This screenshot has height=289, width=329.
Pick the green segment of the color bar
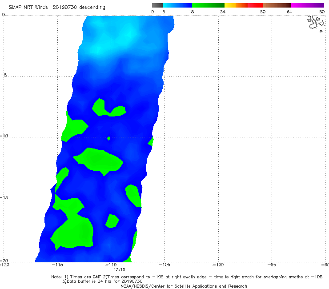[x=208, y=5]
